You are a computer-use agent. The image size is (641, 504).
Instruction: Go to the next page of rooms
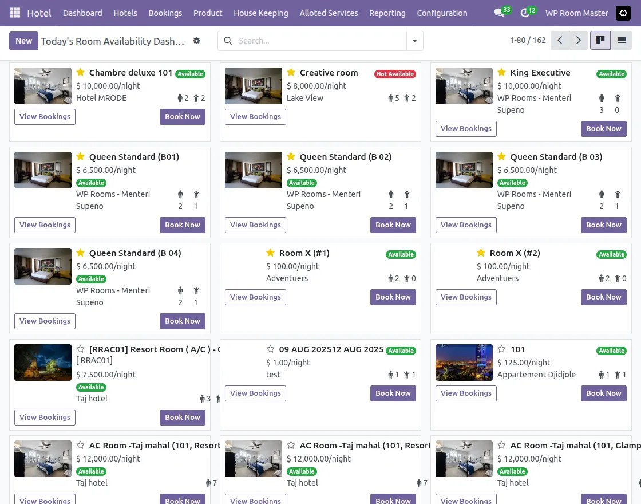578,41
